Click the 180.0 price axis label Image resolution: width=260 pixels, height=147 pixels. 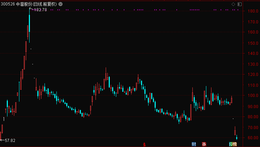click(252, 11)
